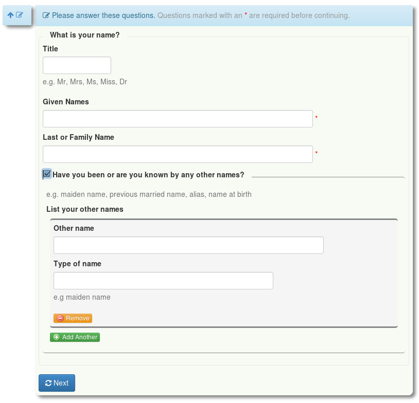Click the red minus icon on the Remove button

(x=60, y=318)
